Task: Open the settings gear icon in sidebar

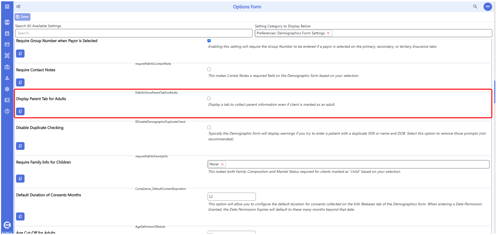Action: 7,89
